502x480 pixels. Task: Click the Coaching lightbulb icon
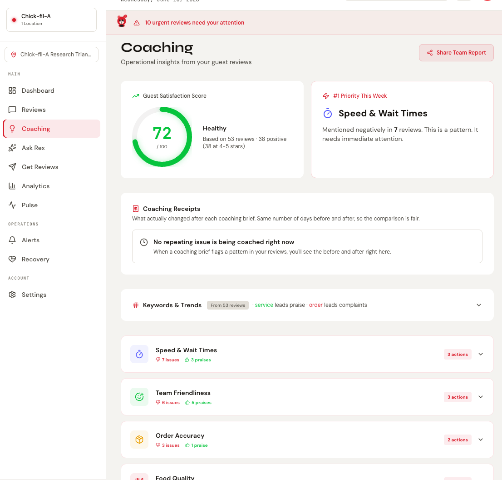pos(12,129)
